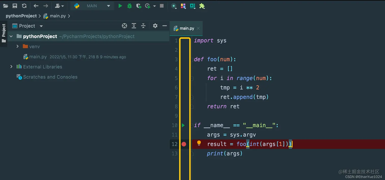Click the yellow lightbulb intention icon
385x180 pixels.
pos(199,143)
